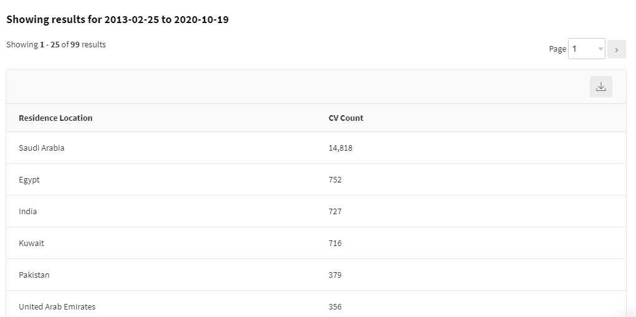Click the Page label beside the selector
The height and width of the screenshot is (317, 636).
click(557, 49)
